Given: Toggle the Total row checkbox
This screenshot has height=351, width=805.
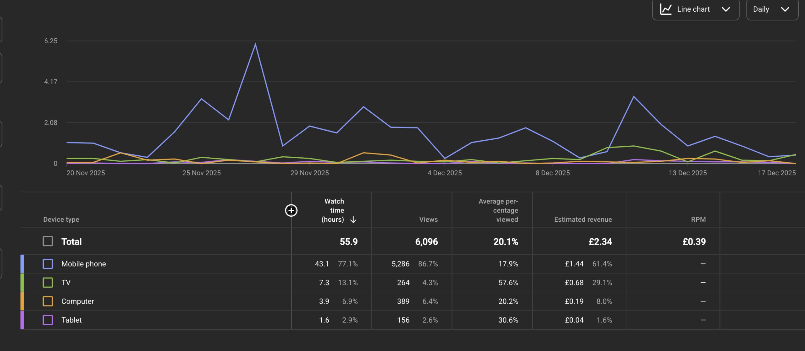Looking at the screenshot, I should (48, 241).
